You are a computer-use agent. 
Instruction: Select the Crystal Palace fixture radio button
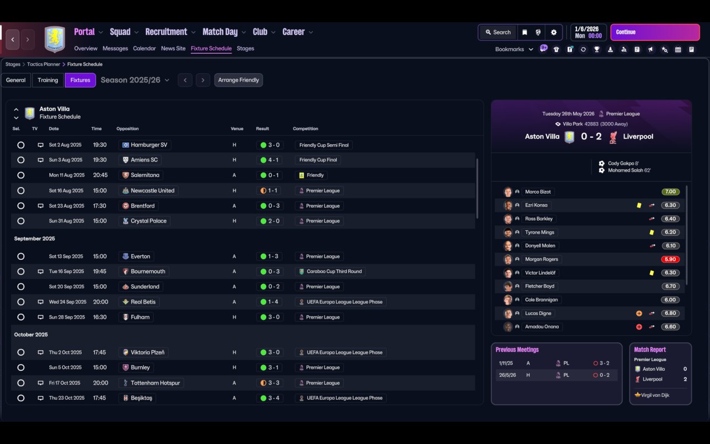click(21, 221)
